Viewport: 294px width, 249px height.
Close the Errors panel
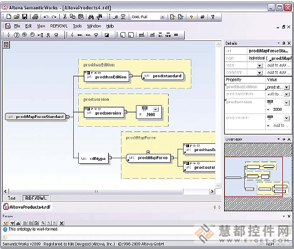[x=289, y=216]
